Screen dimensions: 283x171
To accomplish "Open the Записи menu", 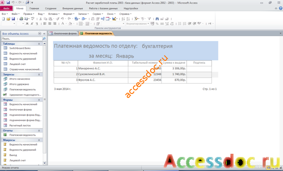I will click(83, 14).
